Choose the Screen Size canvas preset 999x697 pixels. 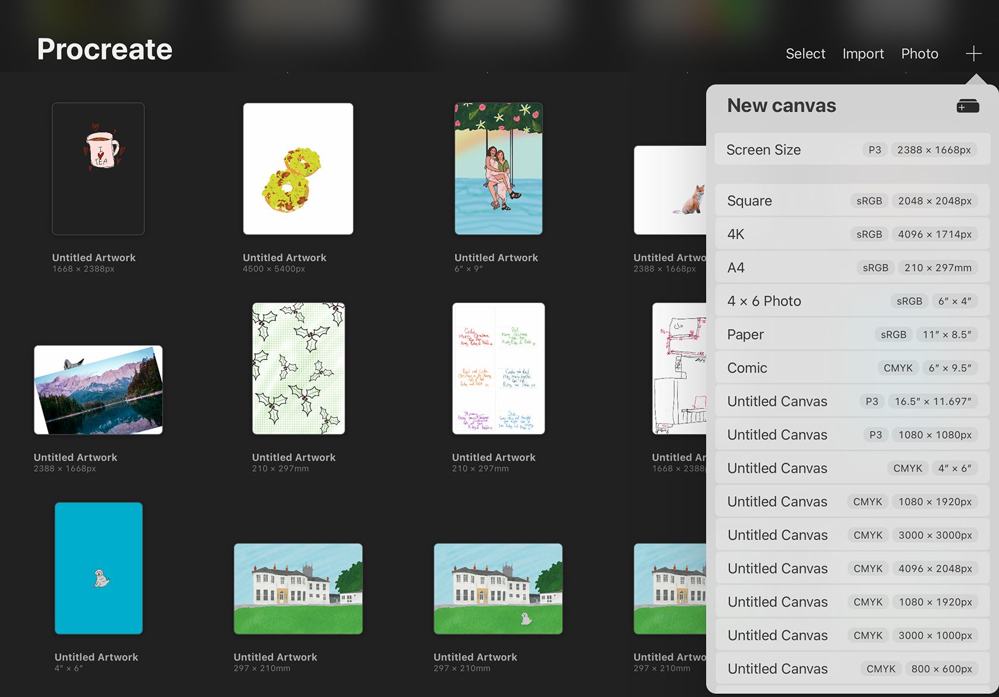tap(852, 150)
